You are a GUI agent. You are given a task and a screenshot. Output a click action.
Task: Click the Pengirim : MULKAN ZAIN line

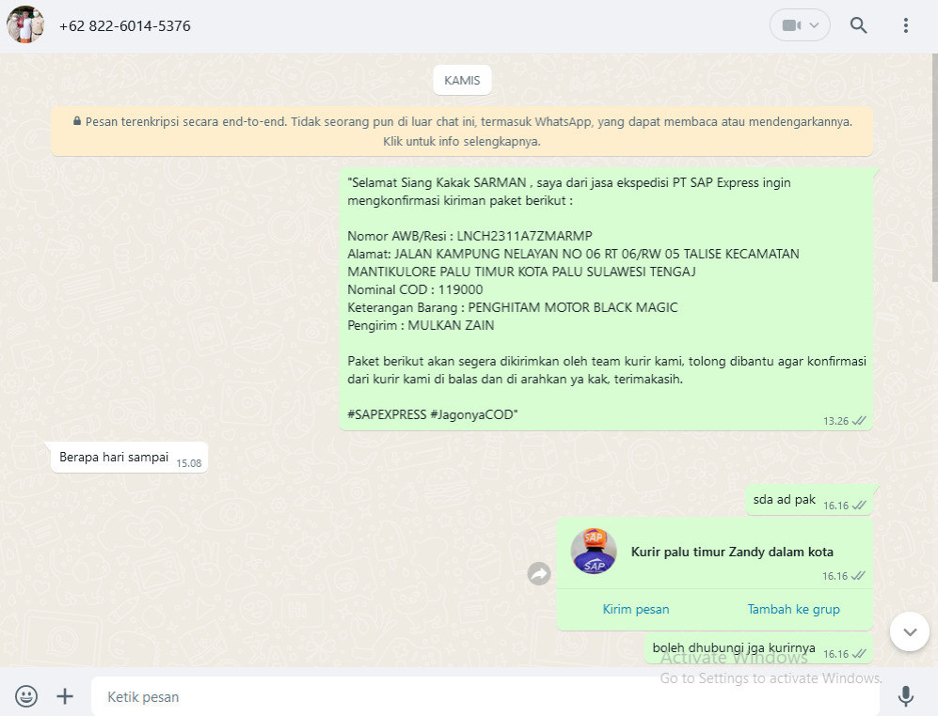point(421,326)
